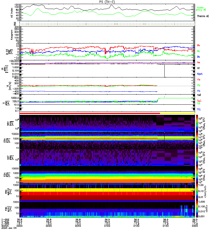The width and height of the screenshot is (217, 232).
Task: Click the red Viz legend entry
Action: point(198,79)
